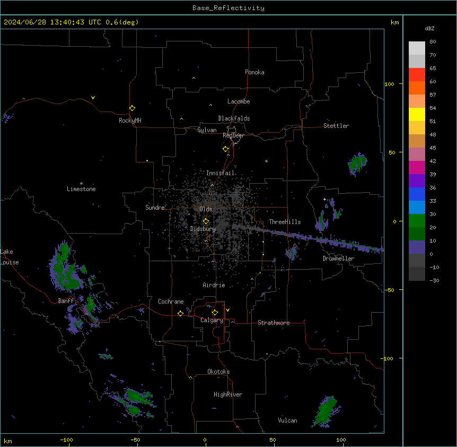
Task: Click the white plus marker north of Drumheller
Action: pos(324,199)
